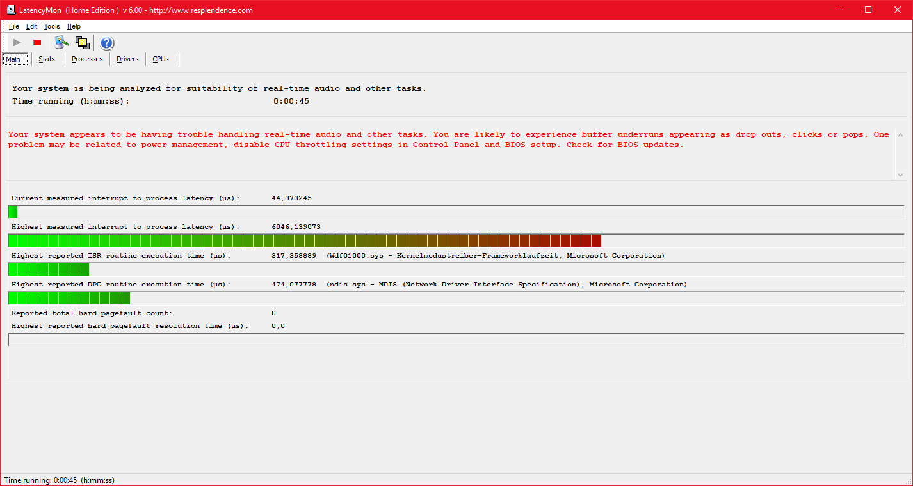Click the DPC value 474,077778
The image size is (913, 486).
[293, 285]
